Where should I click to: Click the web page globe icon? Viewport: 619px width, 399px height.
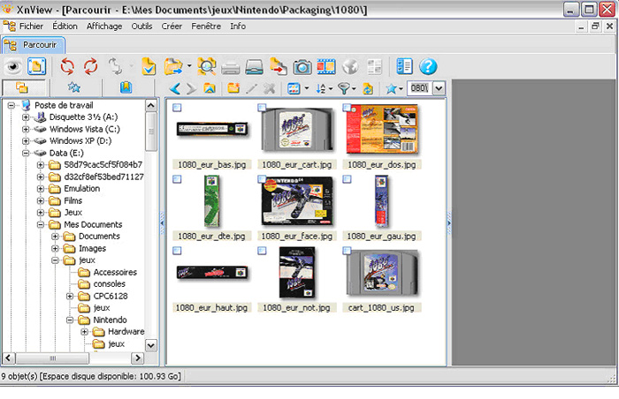tap(350, 66)
